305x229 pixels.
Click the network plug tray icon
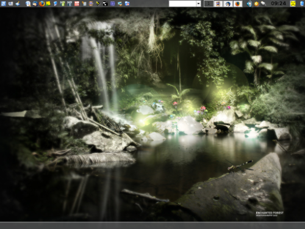point(264,4)
